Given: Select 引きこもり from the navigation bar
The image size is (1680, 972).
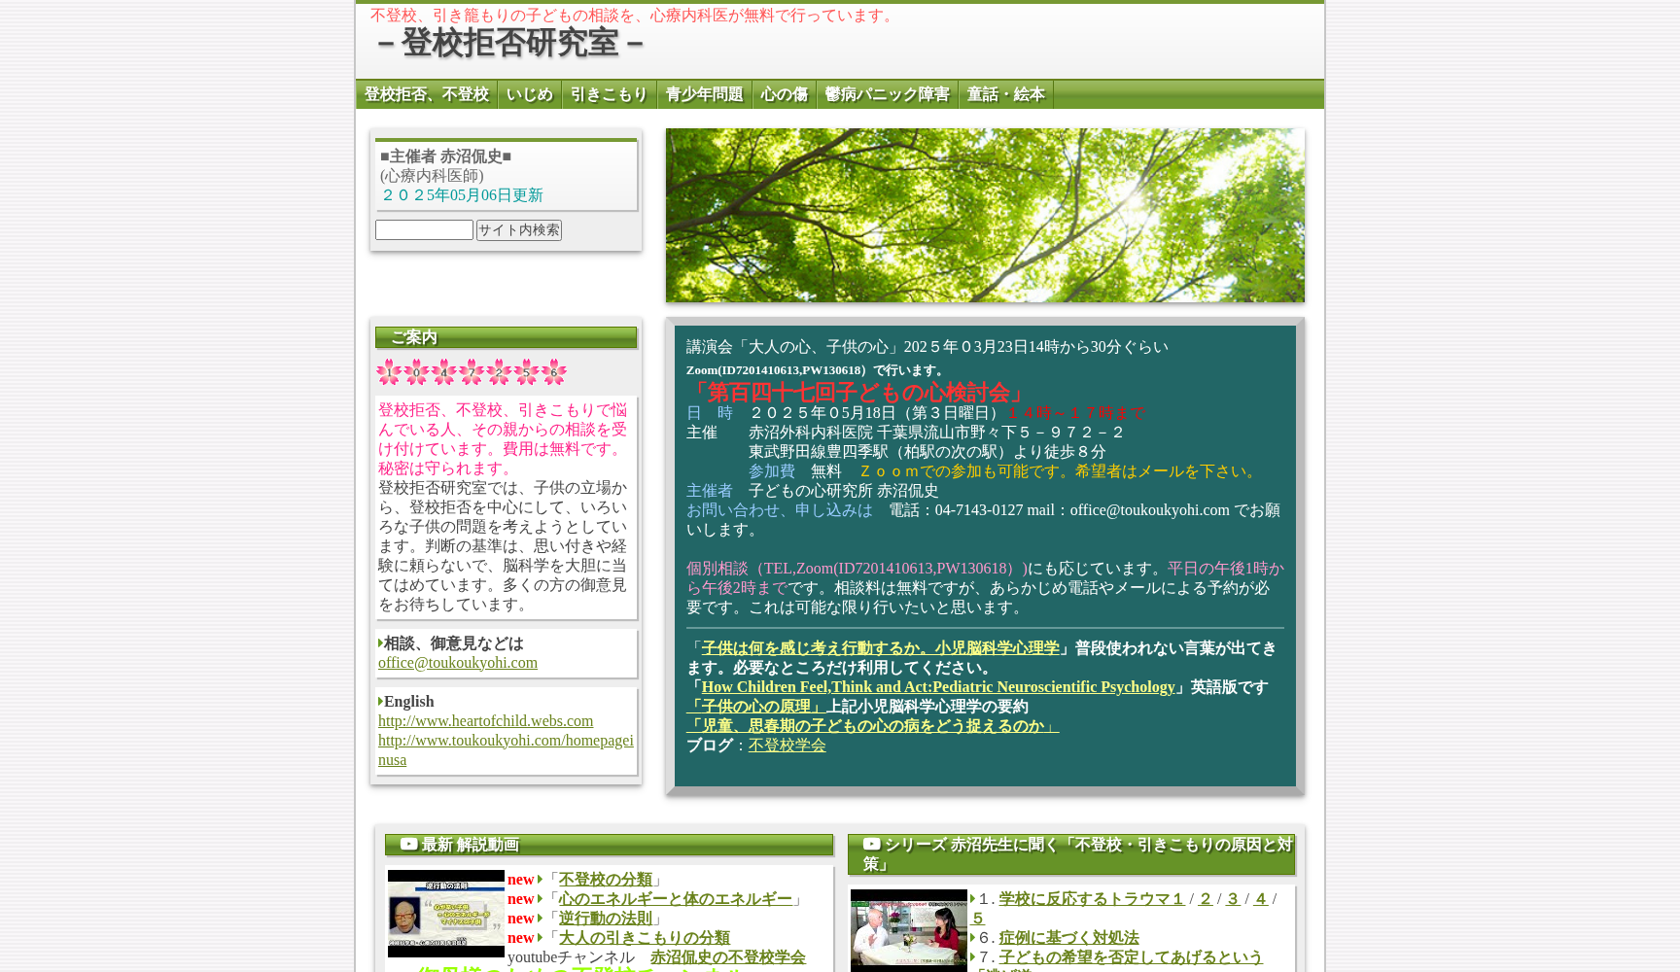Looking at the screenshot, I should 609,94.
